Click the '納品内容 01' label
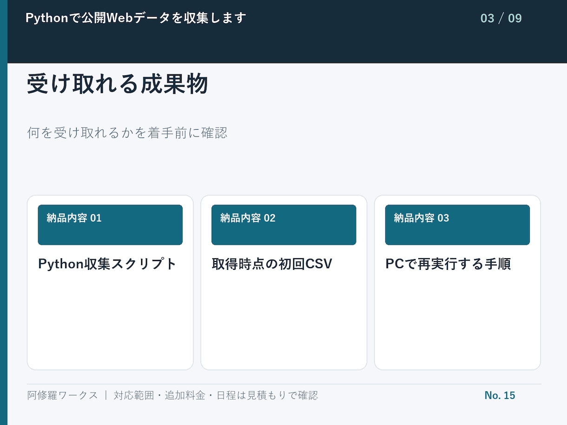 [x=74, y=218]
